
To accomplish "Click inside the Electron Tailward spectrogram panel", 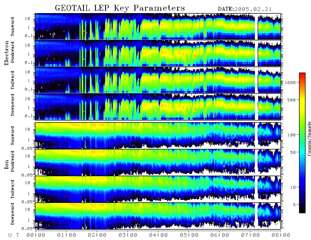I will point(158,80).
